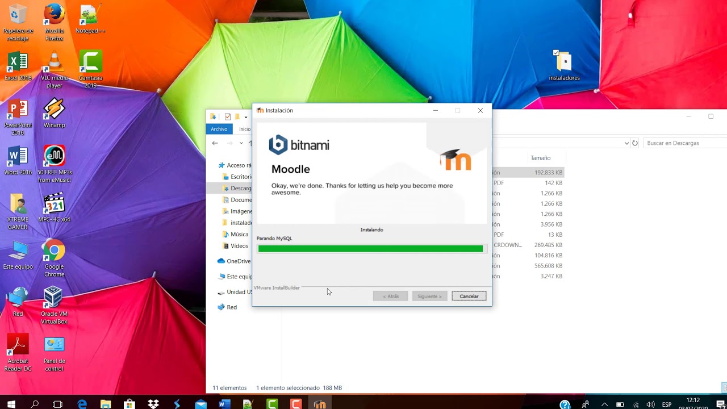Click the greyed Atrás button in installer
The height and width of the screenshot is (409, 727).
tap(390, 296)
